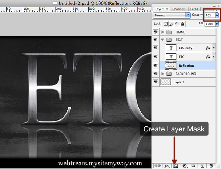This screenshot has height=169, width=221.
Task: Close the Layers panel window
Action: point(218,6)
